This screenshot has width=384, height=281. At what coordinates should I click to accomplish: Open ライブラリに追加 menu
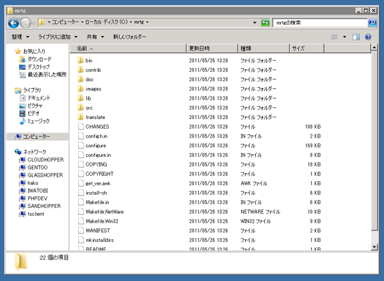(x=58, y=36)
